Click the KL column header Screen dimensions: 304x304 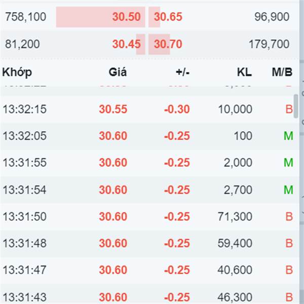(245, 72)
